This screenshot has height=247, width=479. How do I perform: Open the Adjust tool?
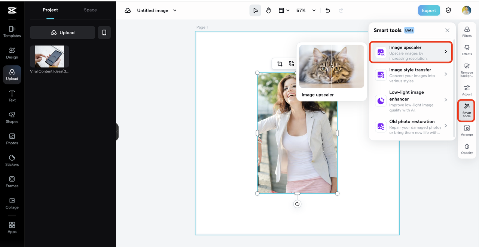coord(467,90)
